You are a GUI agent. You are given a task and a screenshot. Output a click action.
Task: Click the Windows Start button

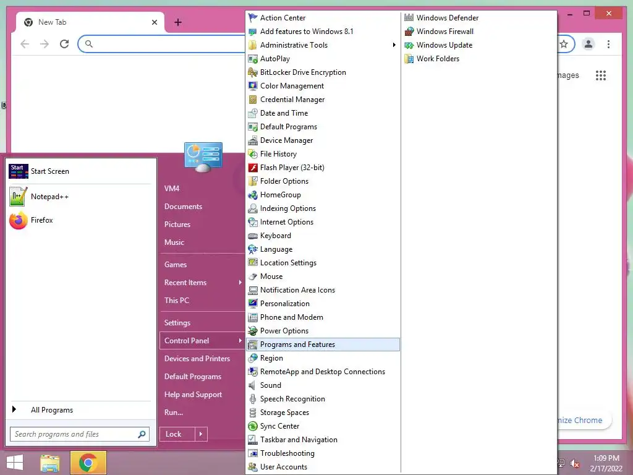[15, 463]
